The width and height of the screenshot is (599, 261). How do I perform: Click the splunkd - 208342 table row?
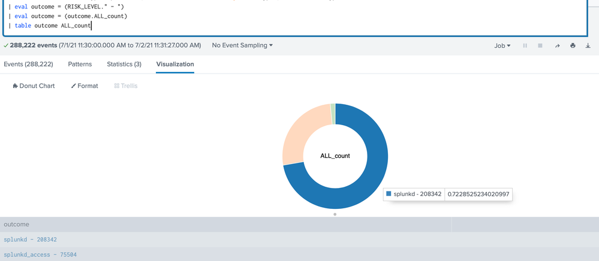(30, 239)
